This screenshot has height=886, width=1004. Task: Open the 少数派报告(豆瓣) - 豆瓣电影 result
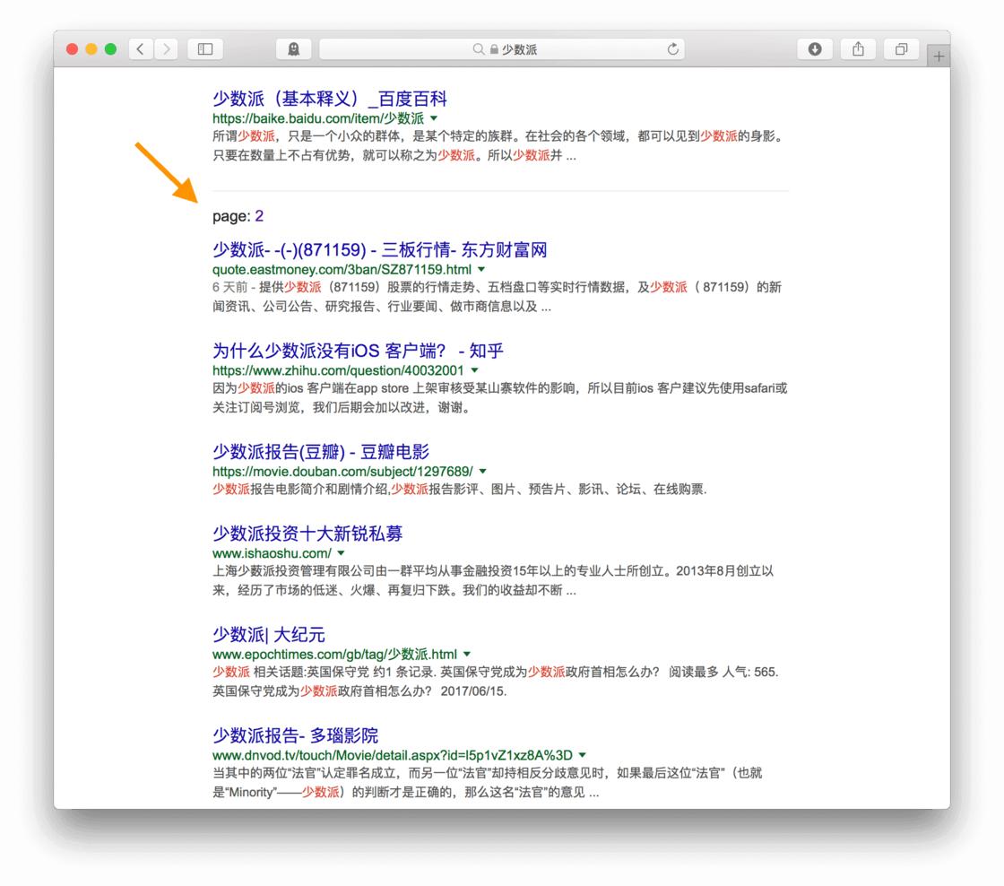(321, 452)
